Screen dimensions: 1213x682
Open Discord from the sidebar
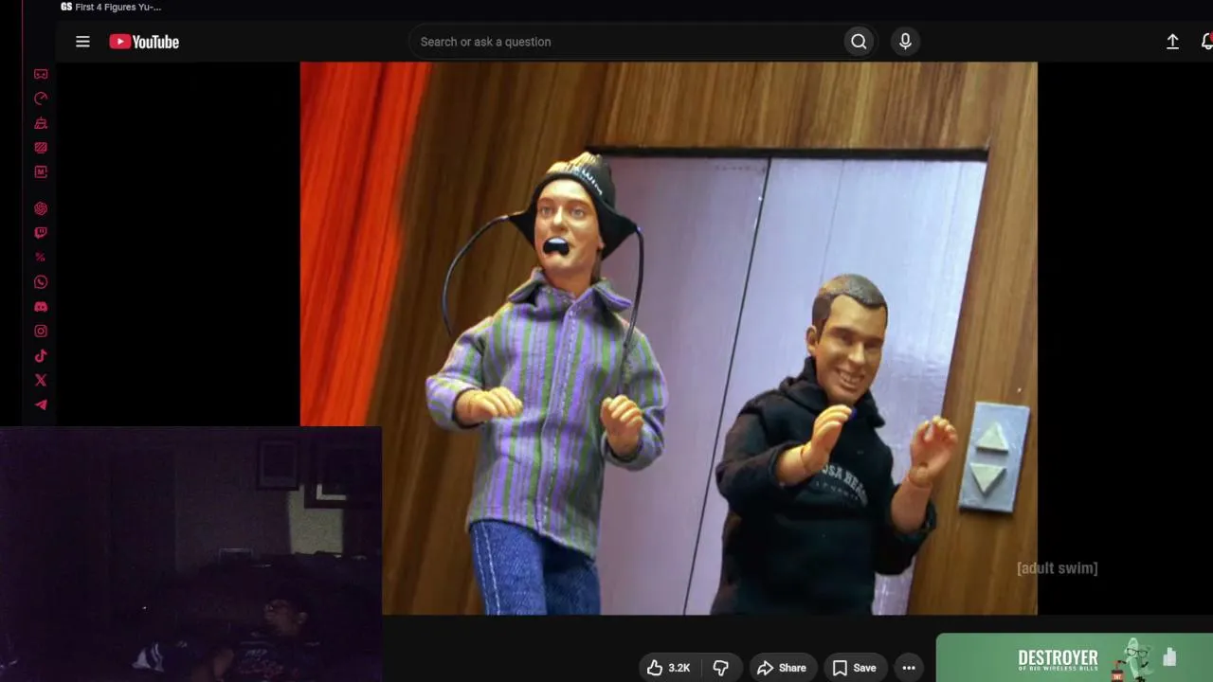tap(41, 307)
